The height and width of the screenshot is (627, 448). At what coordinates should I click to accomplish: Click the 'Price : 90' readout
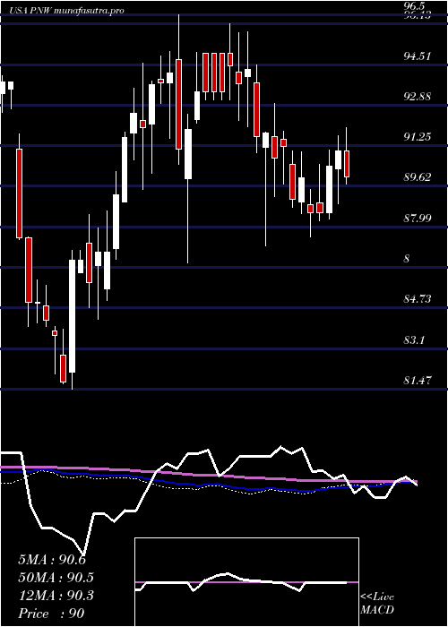tap(51, 614)
